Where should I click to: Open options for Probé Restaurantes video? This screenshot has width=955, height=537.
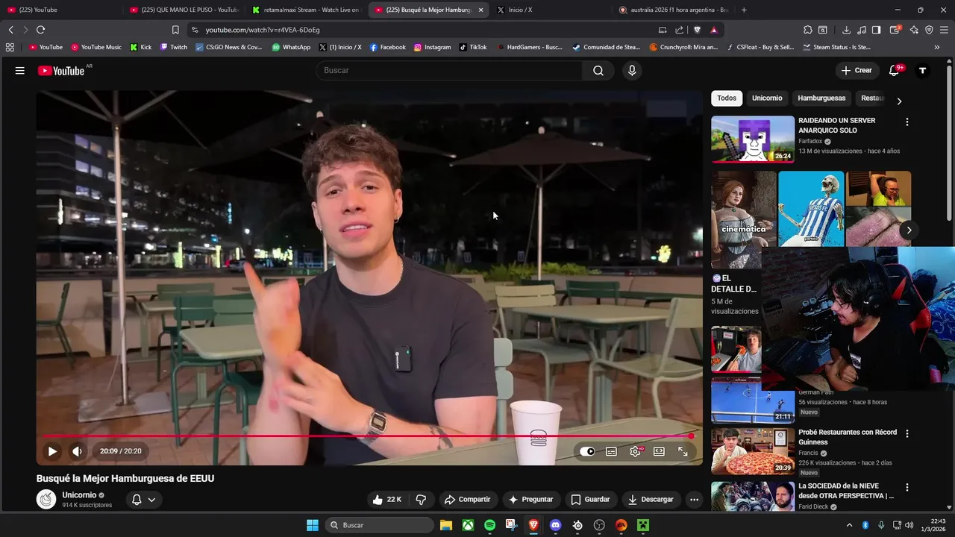[x=907, y=433]
